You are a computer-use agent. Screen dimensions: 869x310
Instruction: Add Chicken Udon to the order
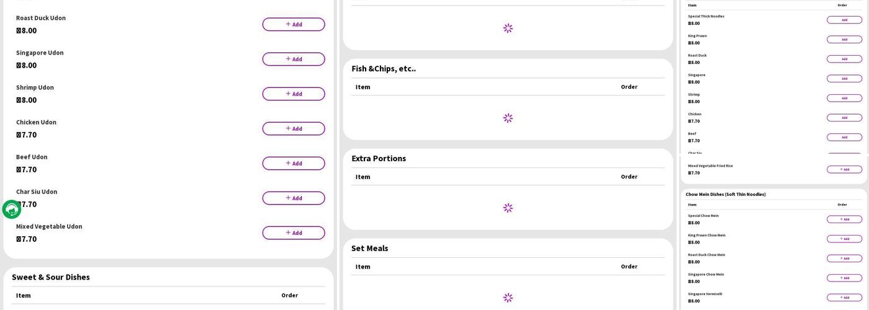tap(293, 128)
